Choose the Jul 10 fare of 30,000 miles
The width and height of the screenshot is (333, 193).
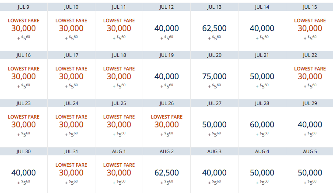pyautogui.click(x=71, y=28)
